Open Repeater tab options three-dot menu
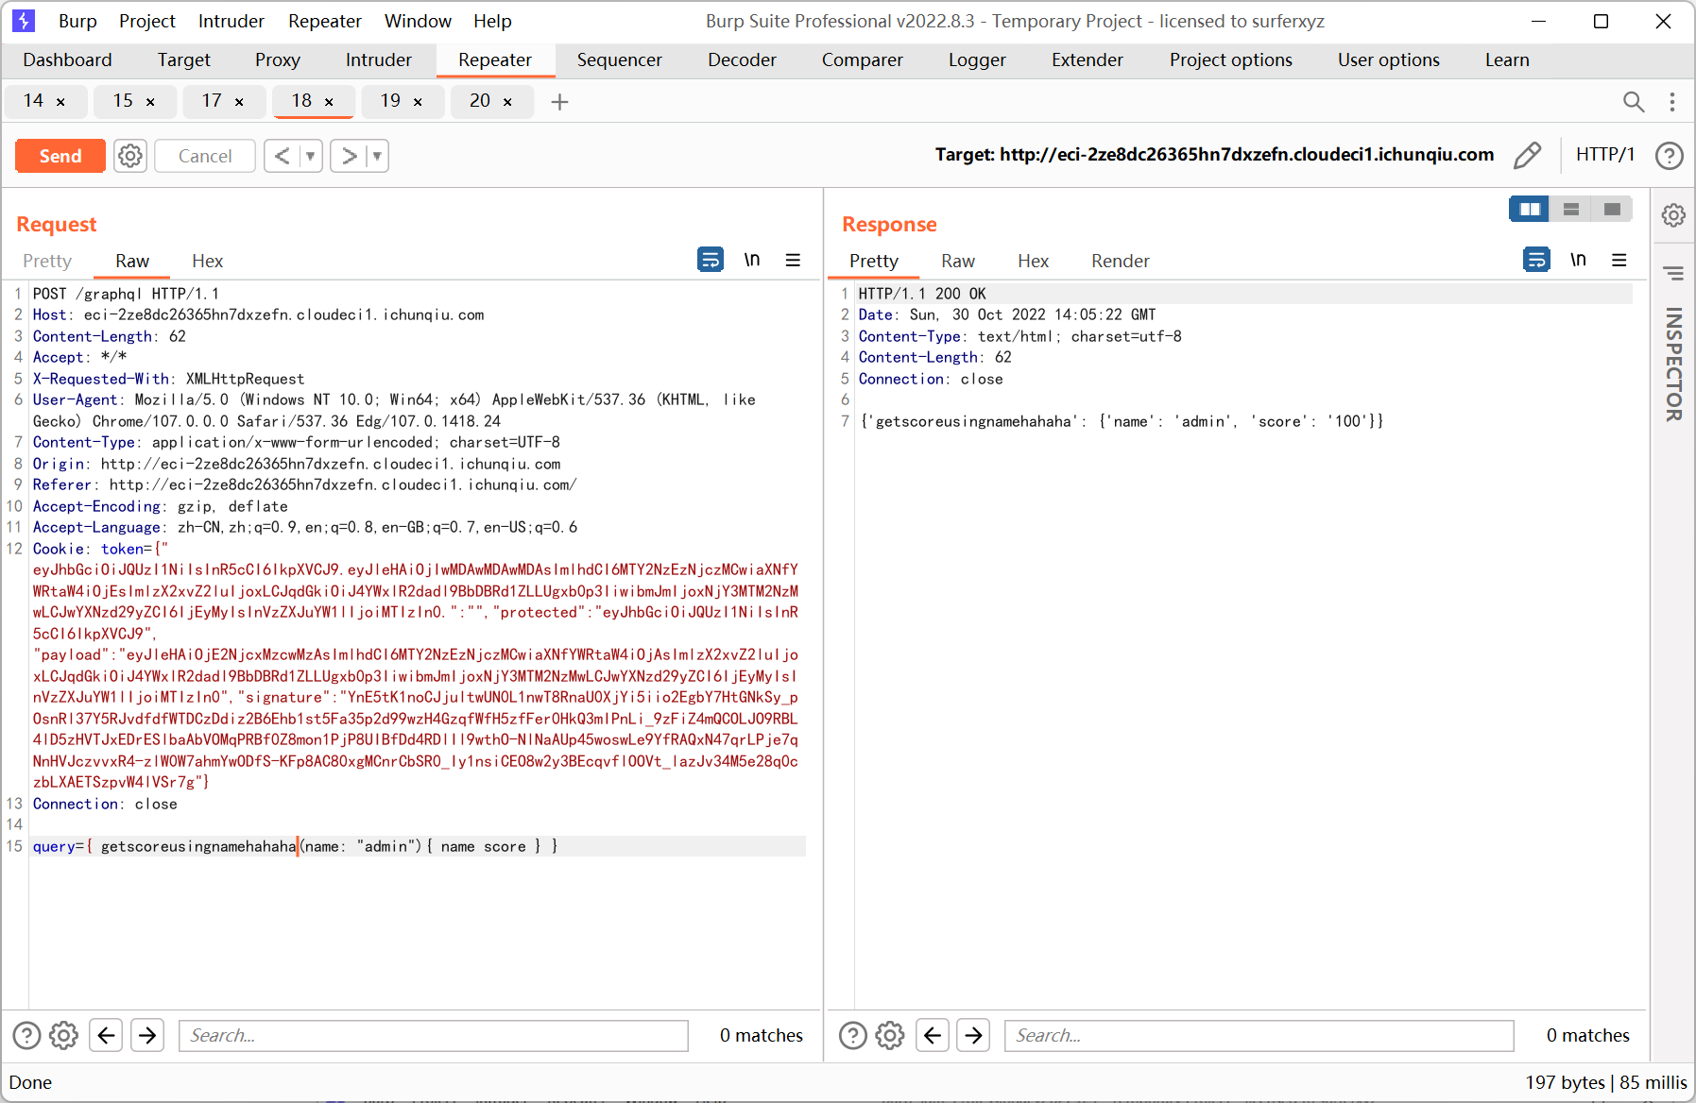Screen dimensions: 1696x1103 pos(1672,101)
